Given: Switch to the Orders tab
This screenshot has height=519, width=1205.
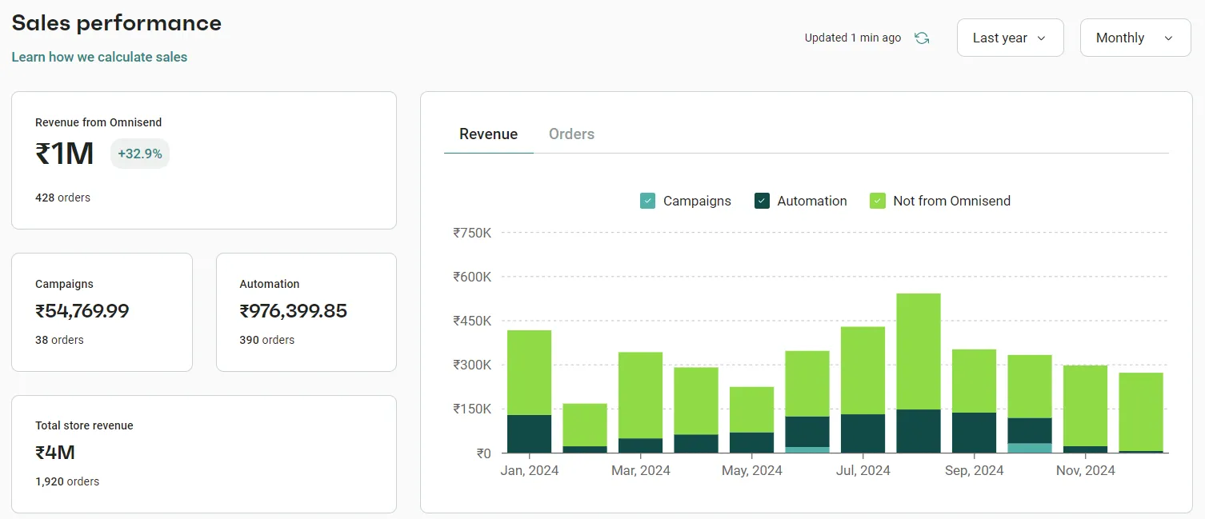Looking at the screenshot, I should click(571, 134).
